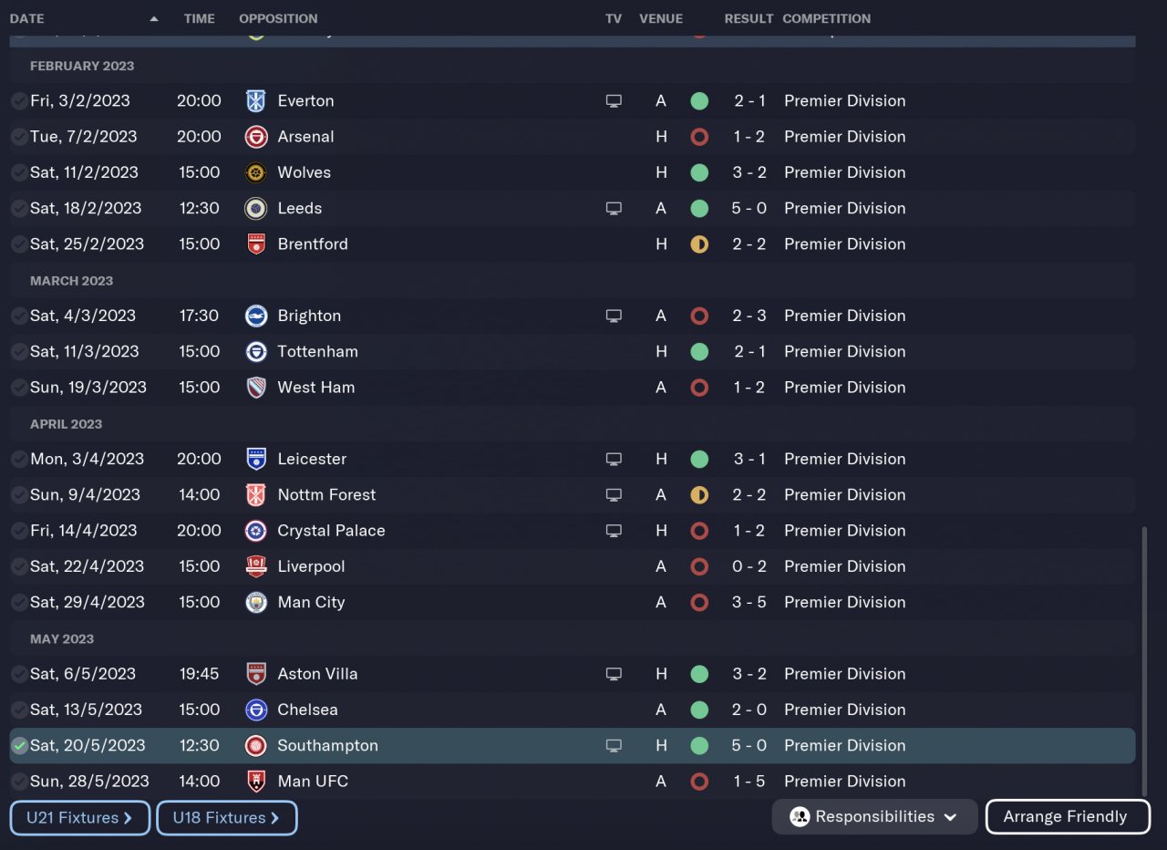Sort by the Competition column header
Viewport: 1167px width, 850px height.
pyautogui.click(x=826, y=18)
